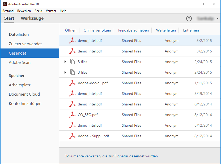Open the Dokumente verwalten signature link

[x=110, y=156]
